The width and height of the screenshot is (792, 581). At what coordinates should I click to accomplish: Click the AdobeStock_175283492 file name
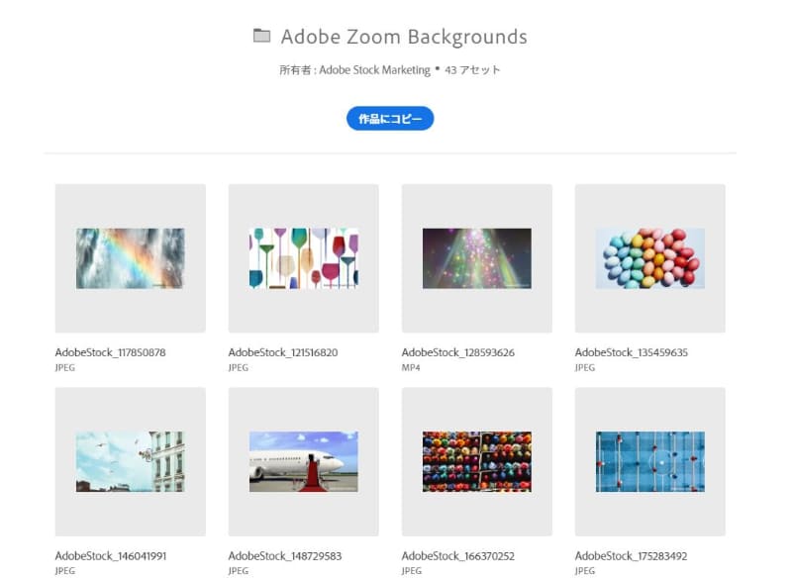pyautogui.click(x=631, y=556)
